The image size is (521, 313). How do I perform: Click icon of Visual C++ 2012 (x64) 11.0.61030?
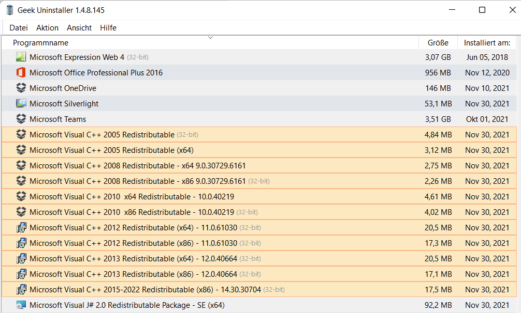pos(21,228)
